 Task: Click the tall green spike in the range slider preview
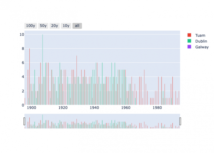[x=42, y=119]
